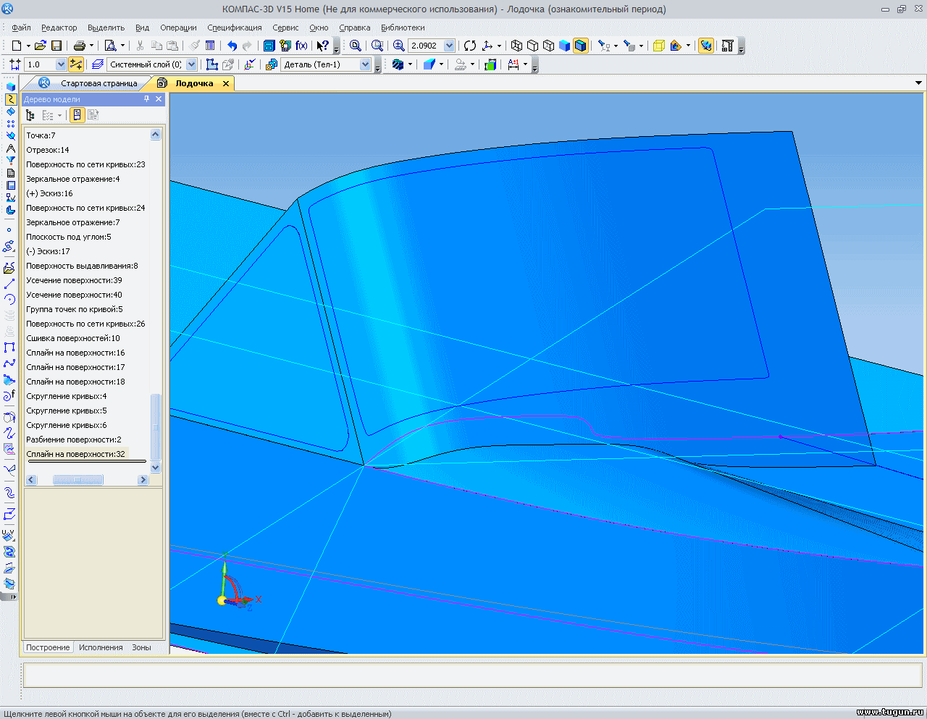Click the dimension A±1 icon
Image resolution: width=927 pixels, height=719 pixels.
click(513, 64)
